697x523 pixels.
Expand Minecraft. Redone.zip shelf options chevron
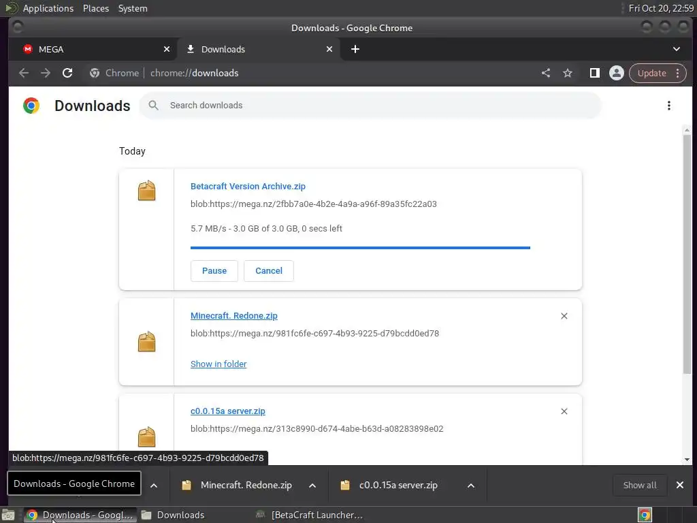312,486
